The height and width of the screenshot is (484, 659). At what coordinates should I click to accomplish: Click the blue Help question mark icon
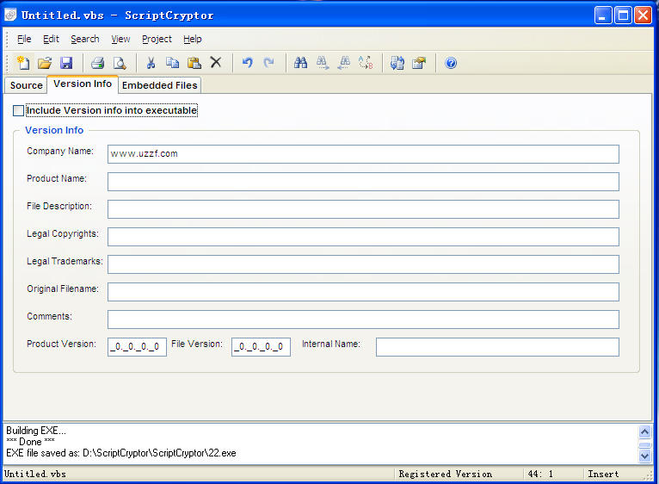tap(451, 63)
